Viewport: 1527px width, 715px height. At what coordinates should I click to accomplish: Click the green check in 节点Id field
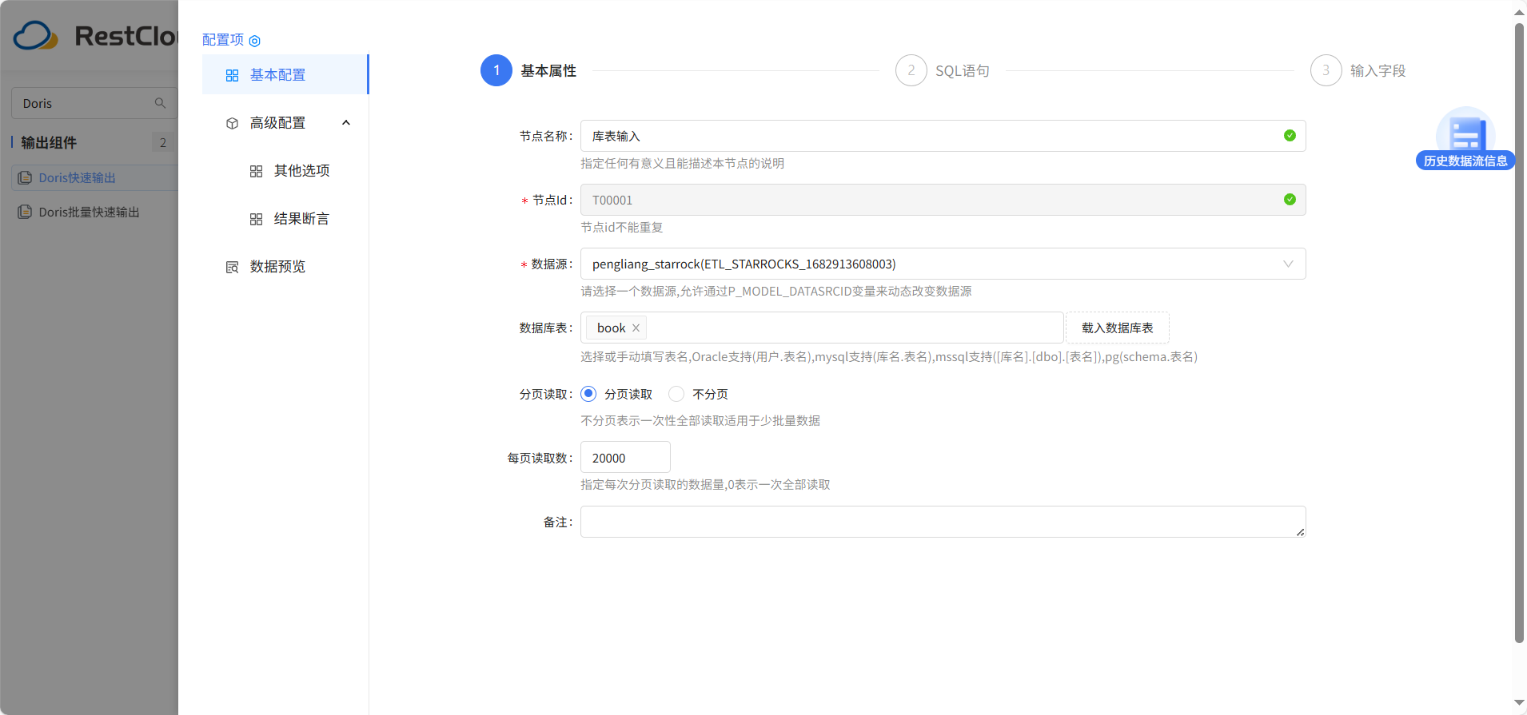(1290, 200)
